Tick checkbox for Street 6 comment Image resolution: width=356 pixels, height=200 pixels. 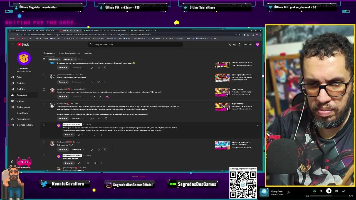point(44,75)
